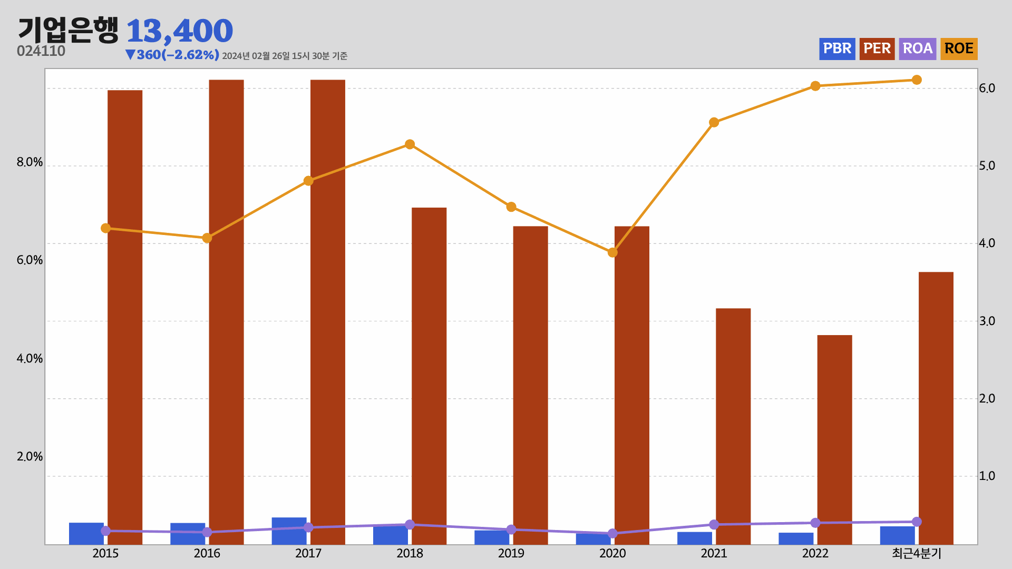
Task: Click the 6.0 right axis label
Action: tap(987, 89)
